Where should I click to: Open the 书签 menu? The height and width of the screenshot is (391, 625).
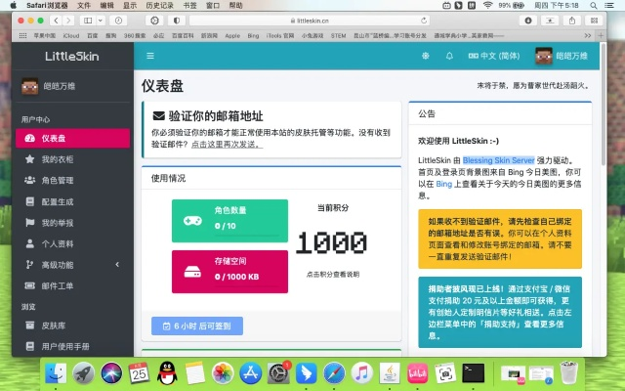pos(189,5)
